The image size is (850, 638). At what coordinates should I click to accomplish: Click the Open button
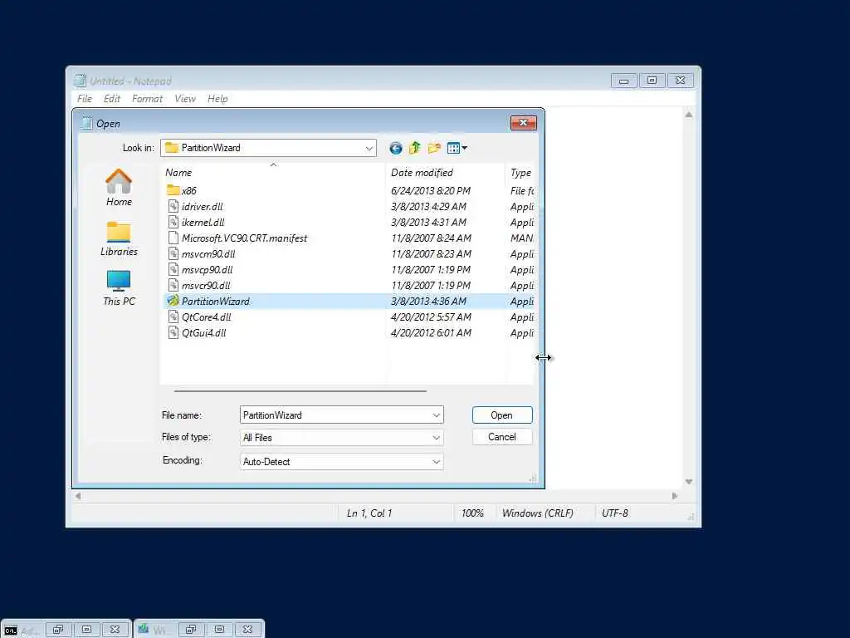(502, 415)
